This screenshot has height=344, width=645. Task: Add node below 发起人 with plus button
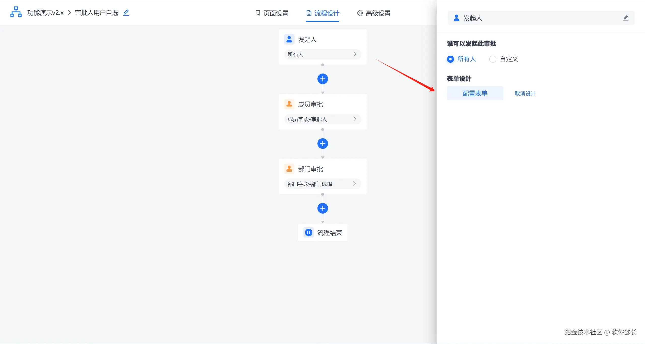pyautogui.click(x=322, y=79)
